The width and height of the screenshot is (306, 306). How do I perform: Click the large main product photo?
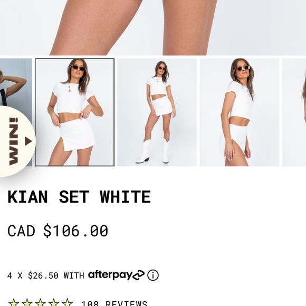[153, 27]
